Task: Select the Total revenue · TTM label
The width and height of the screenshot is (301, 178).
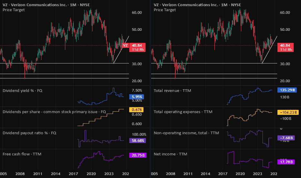Action: point(172,91)
